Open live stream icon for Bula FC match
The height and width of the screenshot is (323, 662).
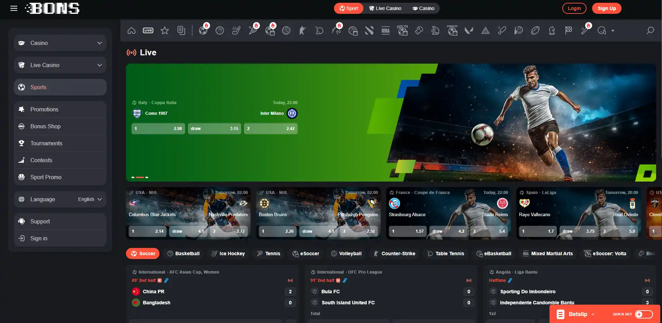pyautogui.click(x=338, y=280)
